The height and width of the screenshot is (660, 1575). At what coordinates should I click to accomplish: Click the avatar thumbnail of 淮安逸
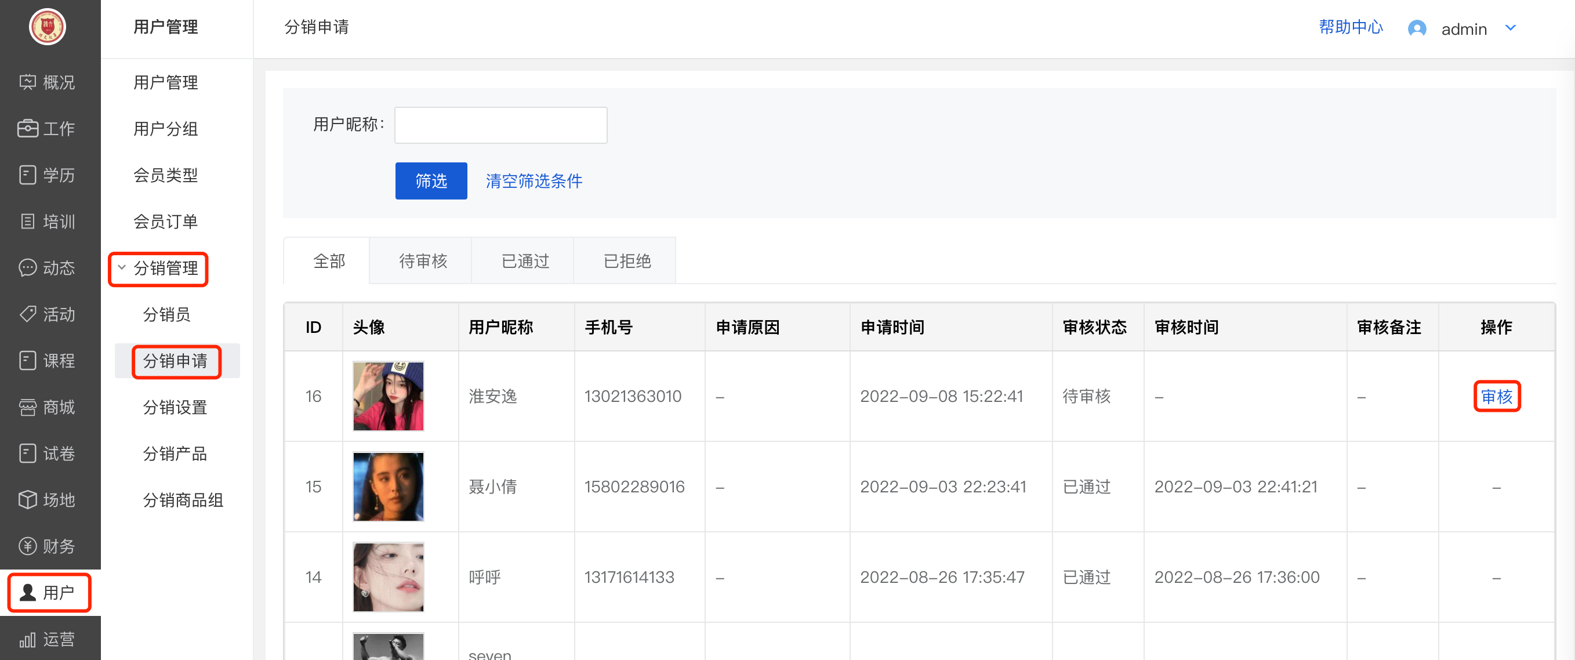[389, 396]
